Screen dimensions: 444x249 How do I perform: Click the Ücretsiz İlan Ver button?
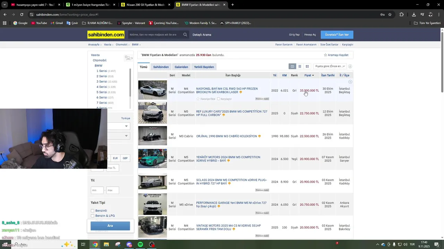point(337,35)
